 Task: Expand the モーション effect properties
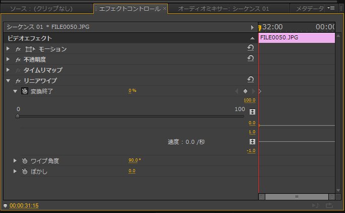(x=8, y=49)
